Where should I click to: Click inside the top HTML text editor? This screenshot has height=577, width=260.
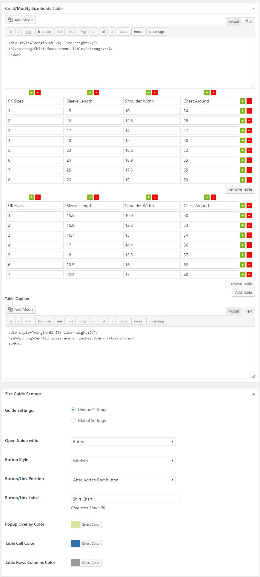[x=130, y=63]
